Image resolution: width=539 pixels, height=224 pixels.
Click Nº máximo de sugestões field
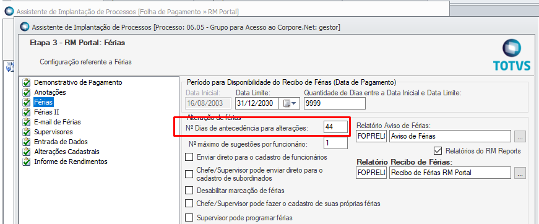[335, 143]
